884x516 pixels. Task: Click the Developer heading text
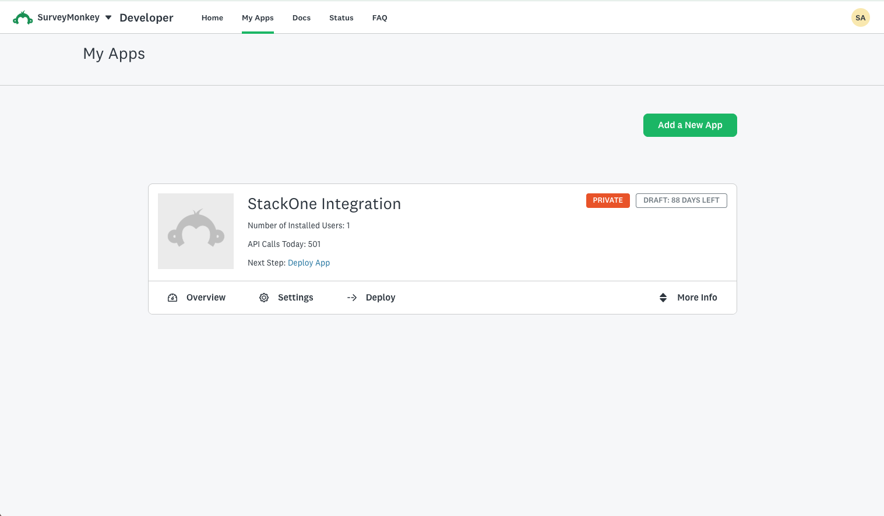pyautogui.click(x=146, y=17)
